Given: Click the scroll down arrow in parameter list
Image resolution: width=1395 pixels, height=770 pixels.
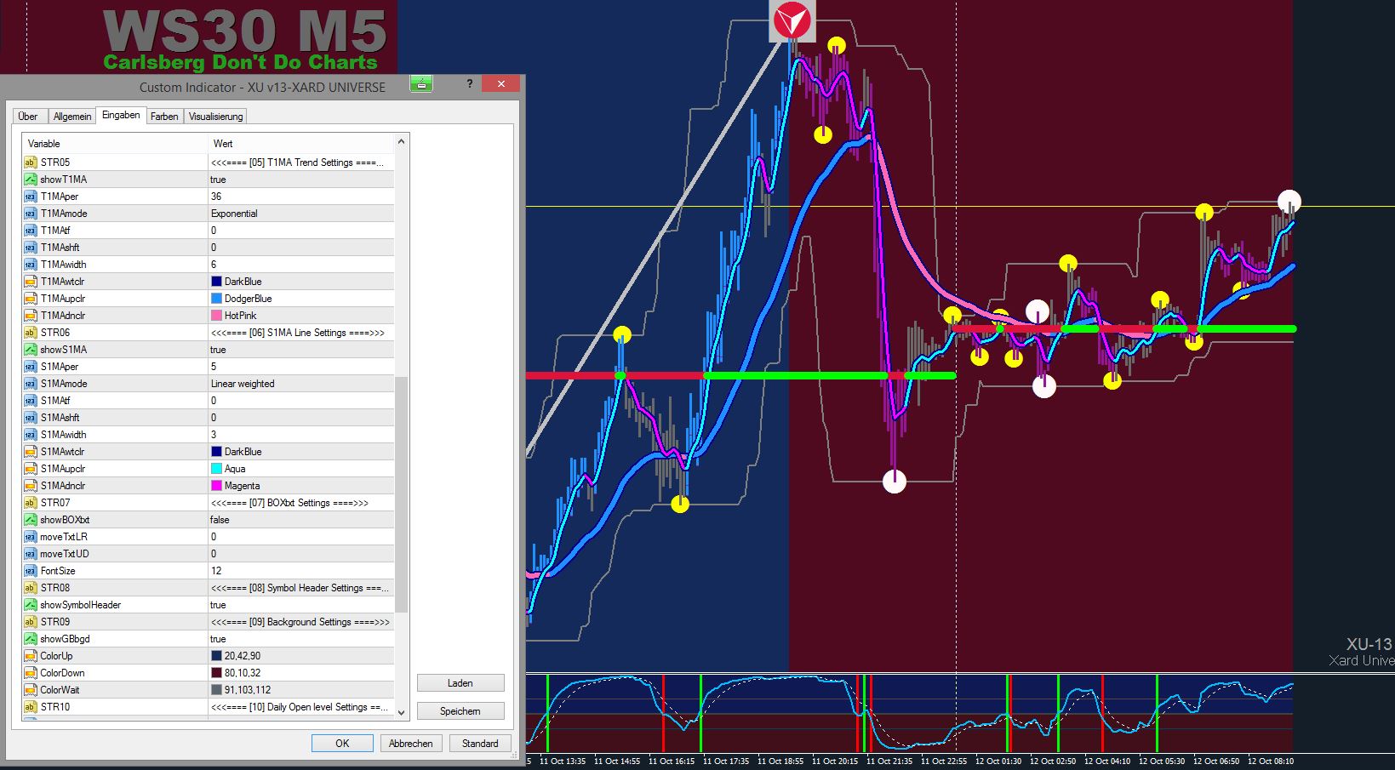Looking at the screenshot, I should 402,712.
